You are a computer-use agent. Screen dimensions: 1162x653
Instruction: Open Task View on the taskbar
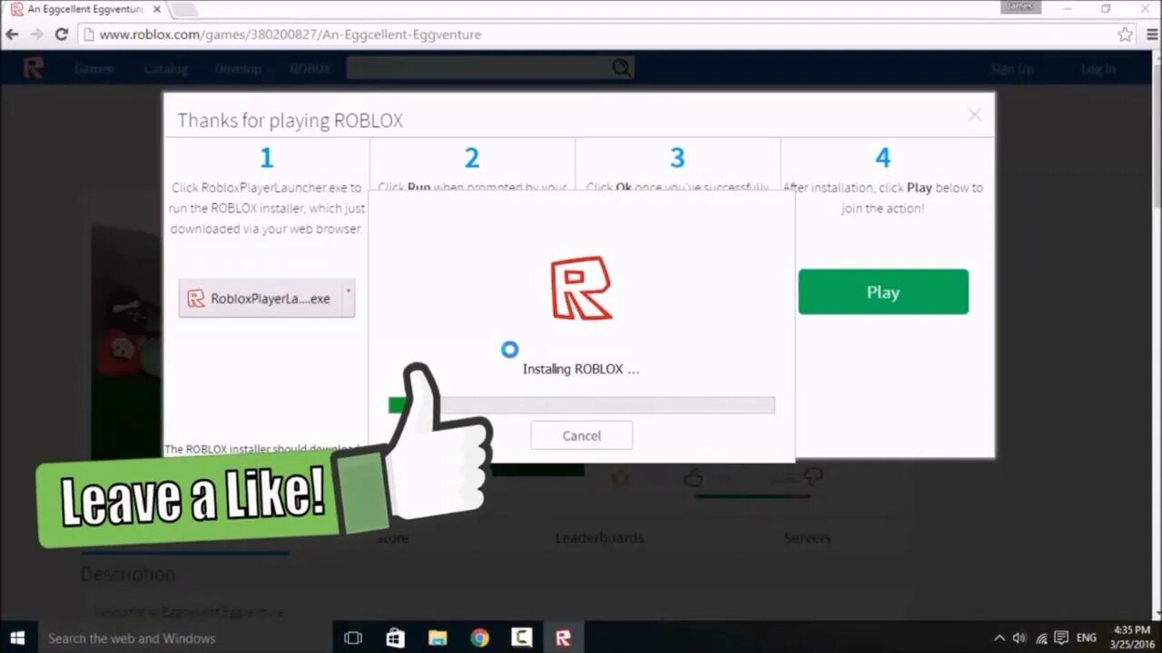(353, 638)
